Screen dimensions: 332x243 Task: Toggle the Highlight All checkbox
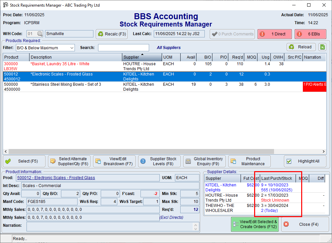pos(289,161)
